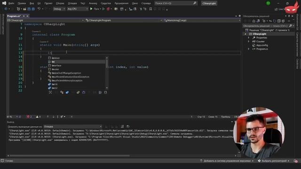Open the Справка menu
The width and height of the screenshot is (301, 169).
click(146, 3)
